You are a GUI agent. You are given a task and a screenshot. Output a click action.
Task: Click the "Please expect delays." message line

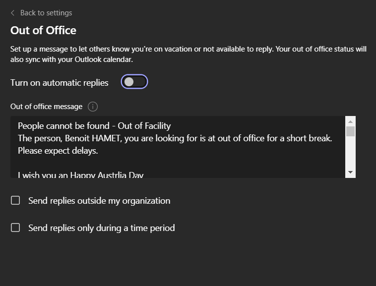58,151
